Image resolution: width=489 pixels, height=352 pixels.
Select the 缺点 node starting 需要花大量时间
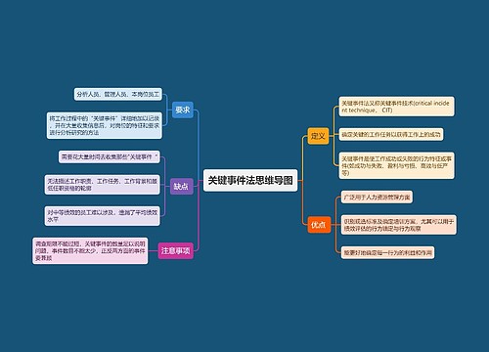point(110,156)
